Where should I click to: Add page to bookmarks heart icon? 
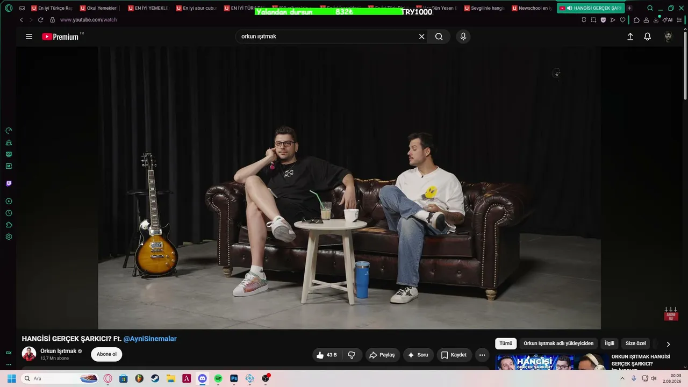(x=622, y=20)
